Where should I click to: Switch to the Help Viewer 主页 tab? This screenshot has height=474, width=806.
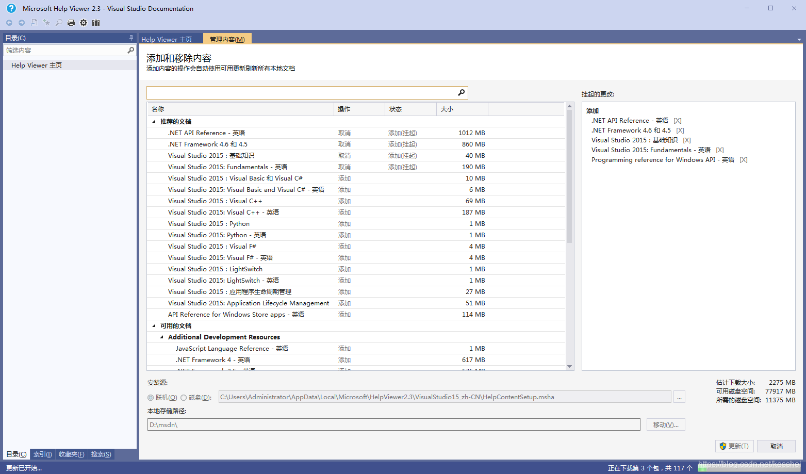[x=167, y=39]
